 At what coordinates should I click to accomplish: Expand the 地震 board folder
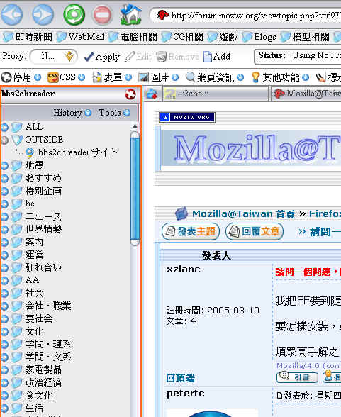point(4,166)
